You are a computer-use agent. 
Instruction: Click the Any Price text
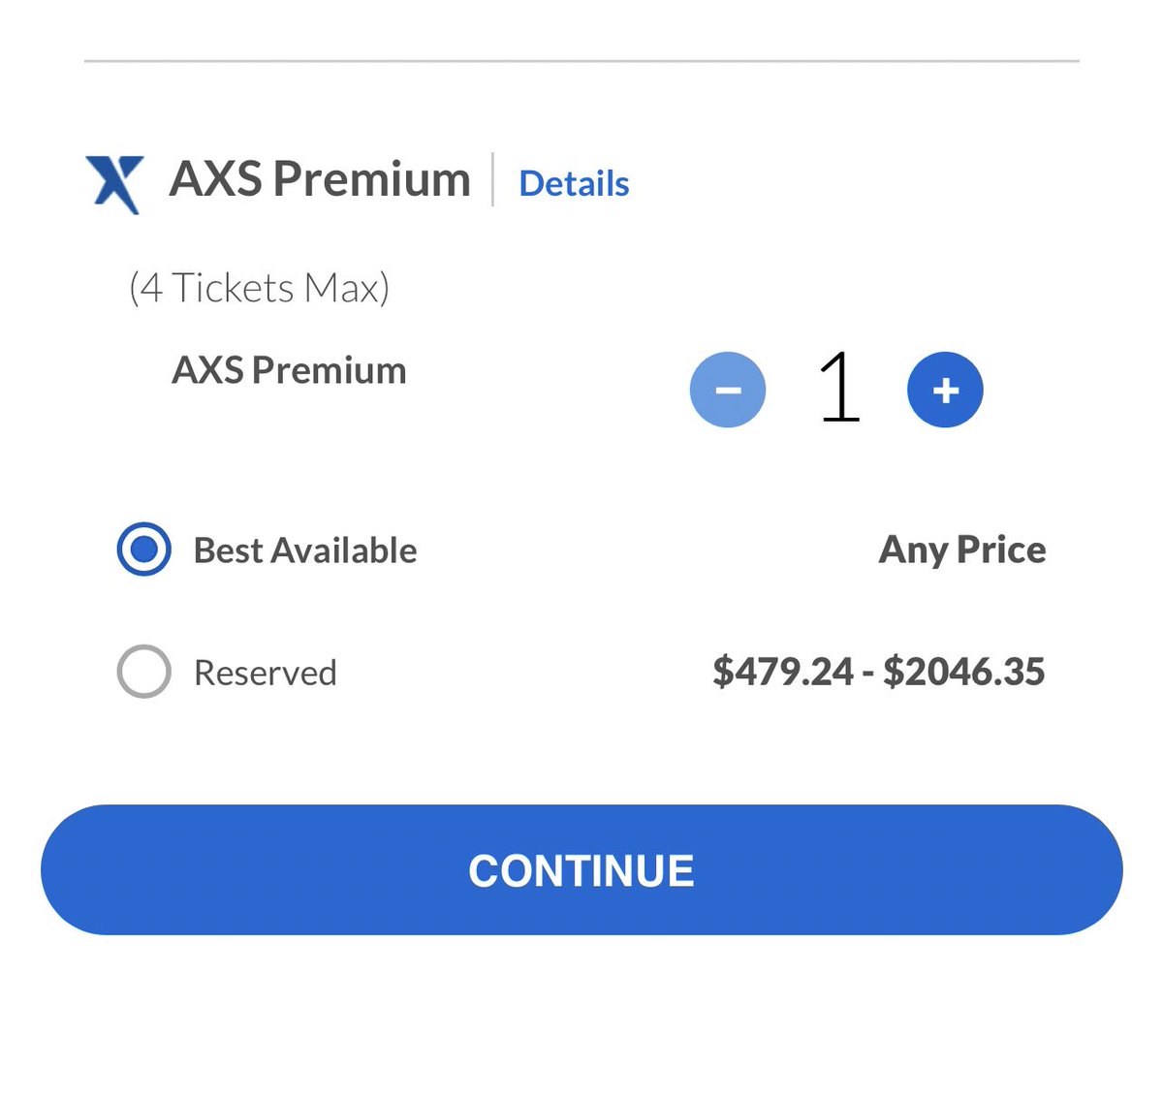coord(962,550)
